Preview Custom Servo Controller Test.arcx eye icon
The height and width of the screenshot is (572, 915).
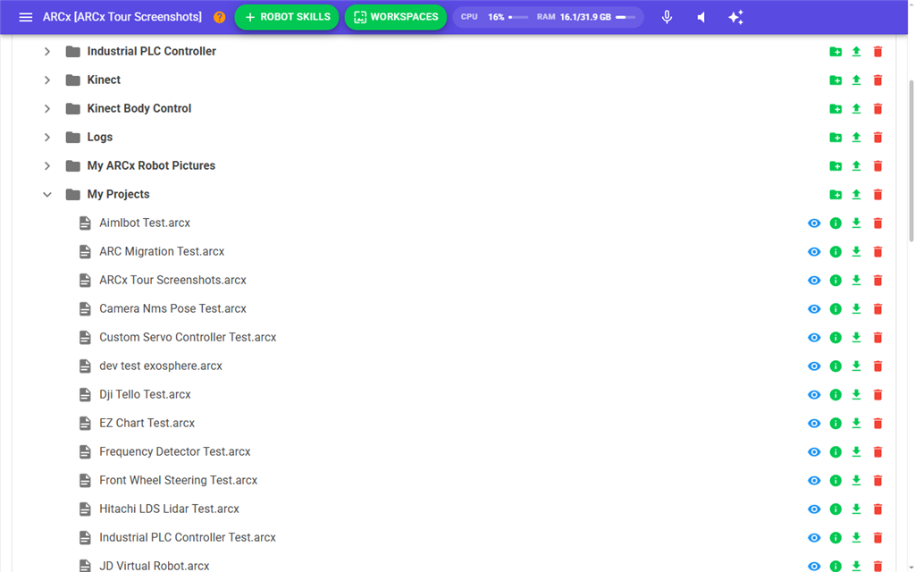click(x=814, y=337)
